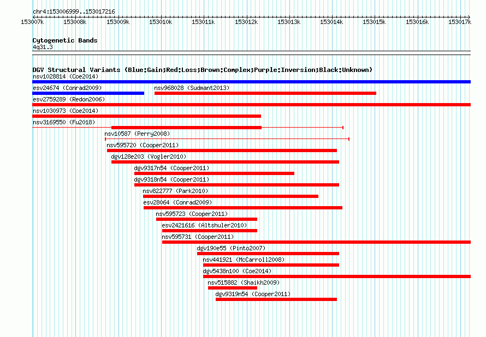Click the 153011k ruler tick label

[x=203, y=22]
